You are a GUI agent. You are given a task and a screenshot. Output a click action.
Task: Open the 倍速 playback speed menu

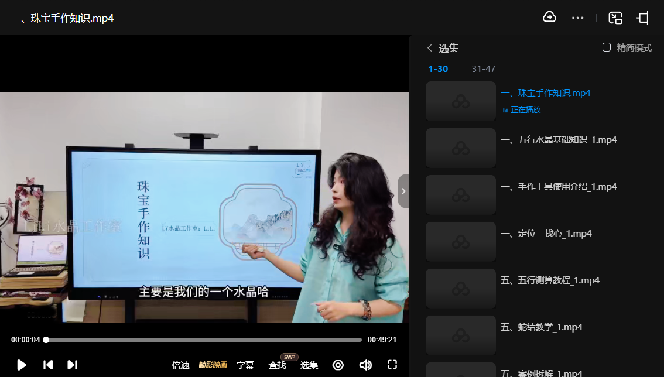pyautogui.click(x=180, y=365)
